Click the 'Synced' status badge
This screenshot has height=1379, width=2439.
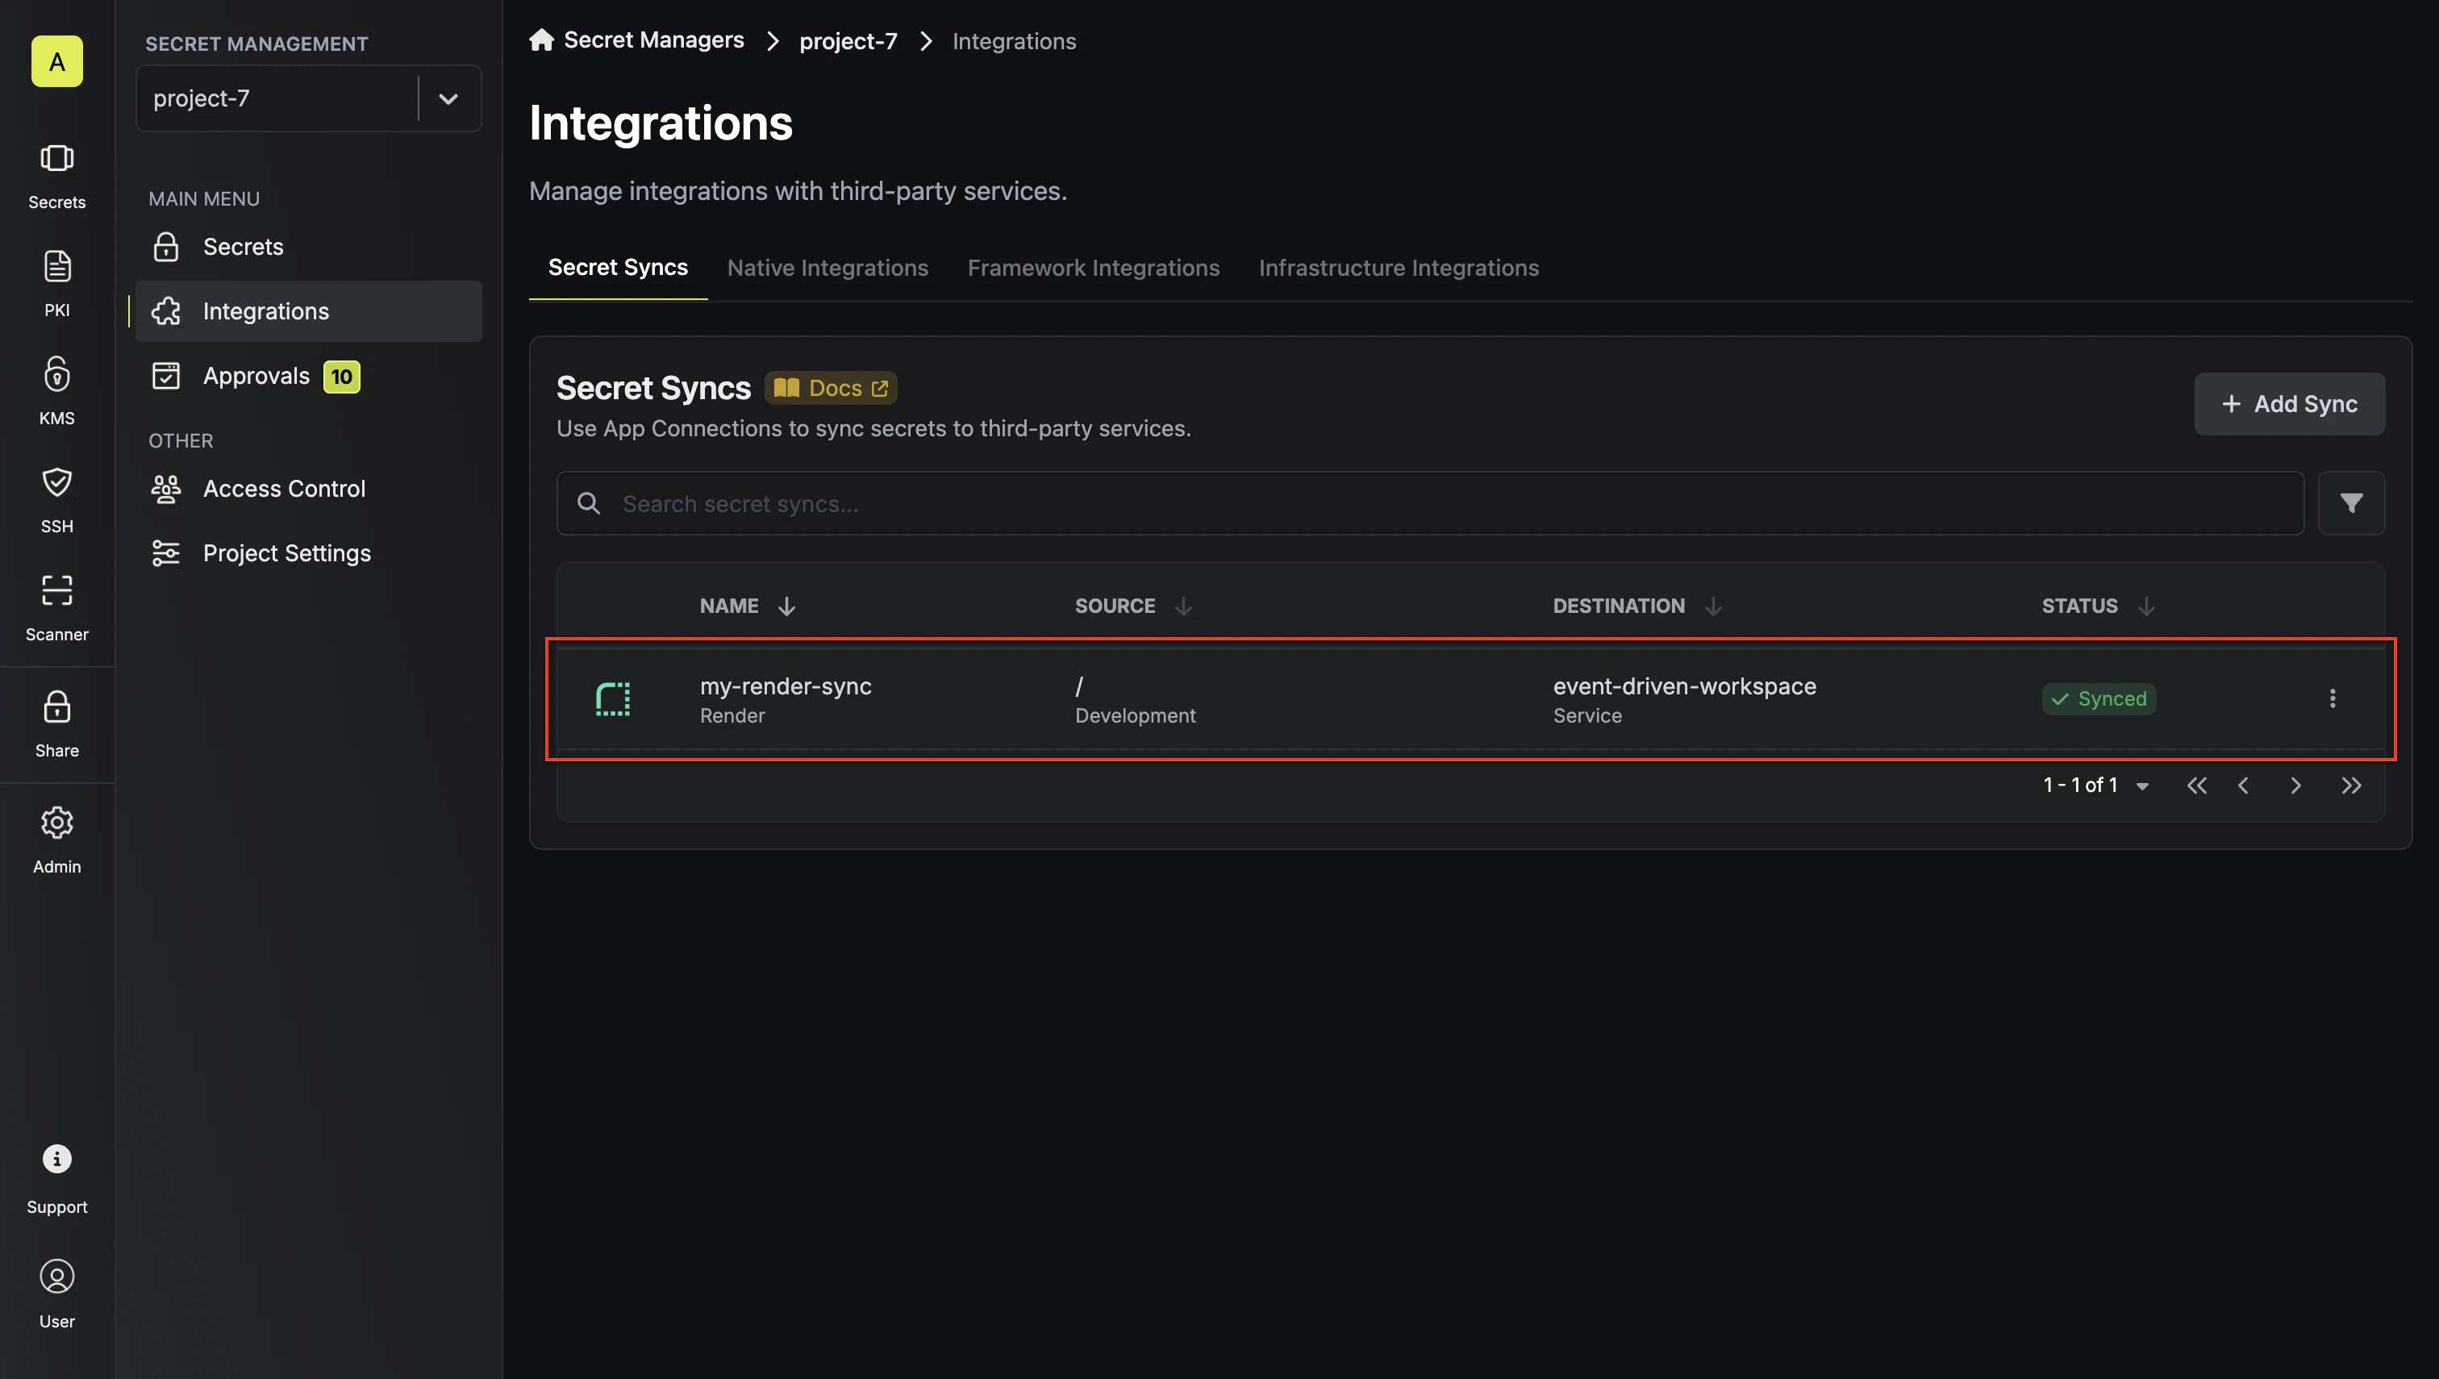(2098, 699)
